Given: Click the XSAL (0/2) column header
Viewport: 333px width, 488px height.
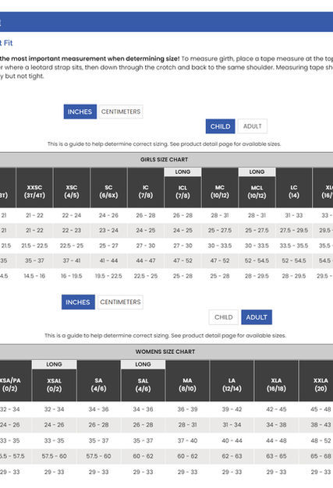Looking at the screenshot, I should coord(54,385).
